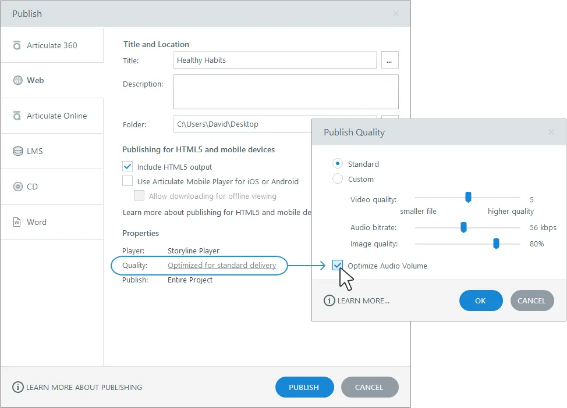Click the Audio bitrate slider handle
The width and height of the screenshot is (567, 408).
point(463,227)
